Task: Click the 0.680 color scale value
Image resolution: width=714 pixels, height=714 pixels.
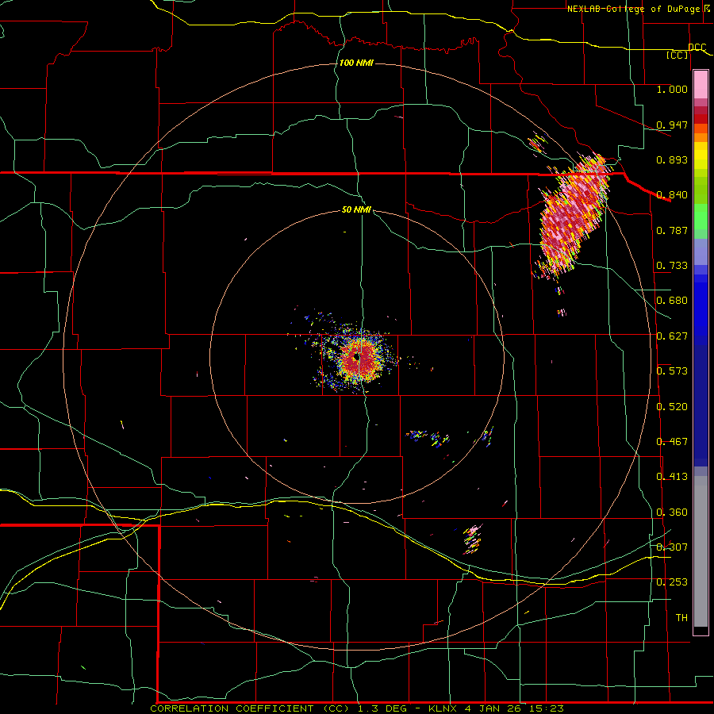Action: click(672, 301)
